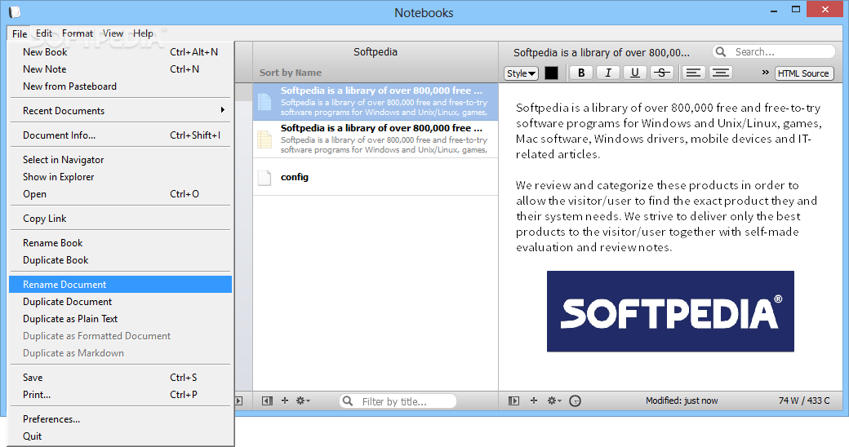The width and height of the screenshot is (849, 447).
Task: Choose Quit from File menu
Action: (121, 436)
